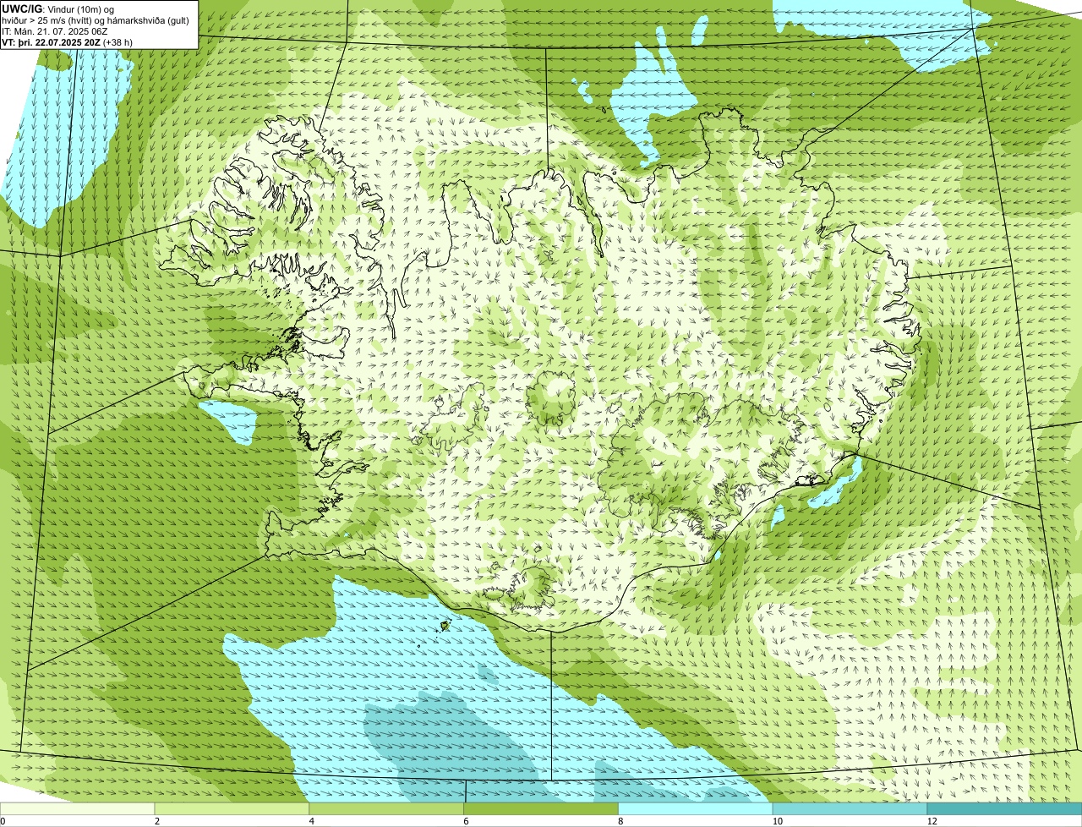Click the 8–10 m/s light cyan legend segment
This screenshot has width=1082, height=827.
point(697,808)
